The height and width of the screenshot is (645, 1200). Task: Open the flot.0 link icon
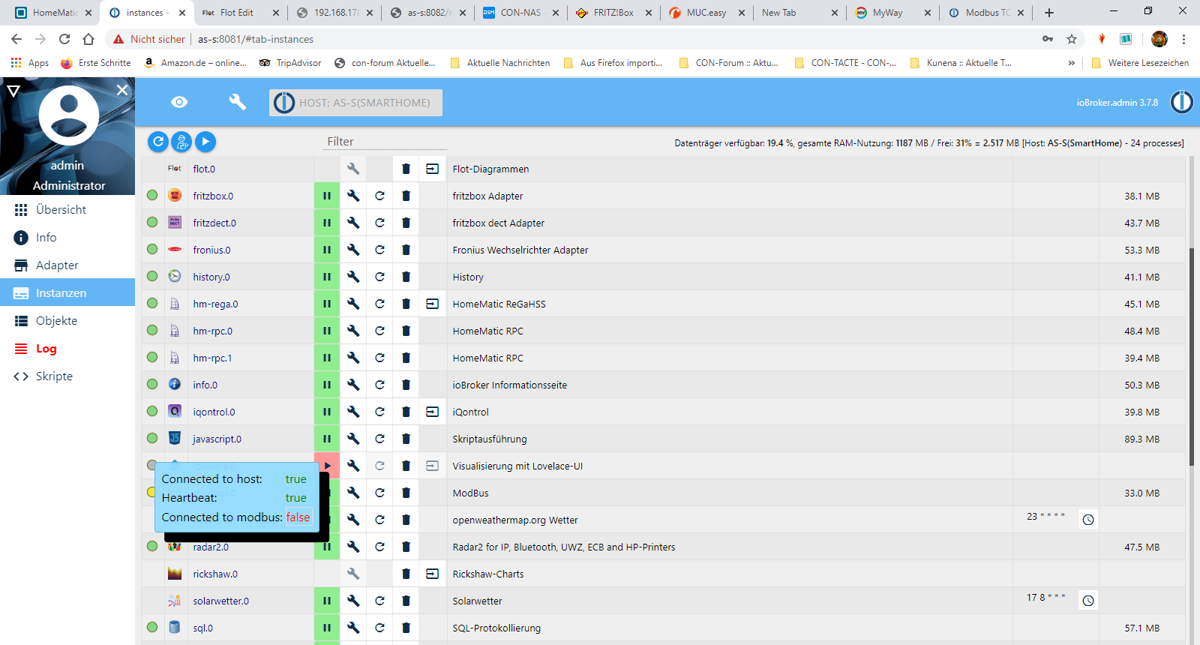pyautogui.click(x=432, y=169)
